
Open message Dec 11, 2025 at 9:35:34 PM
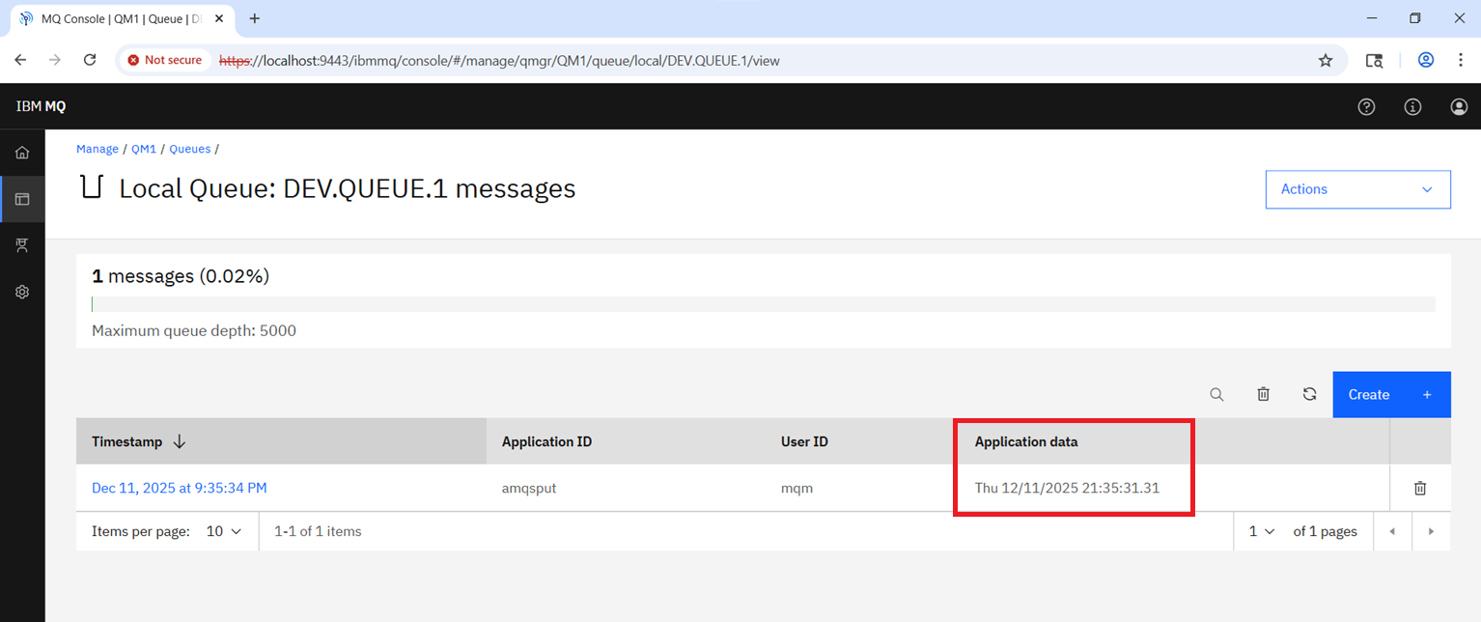click(x=179, y=488)
